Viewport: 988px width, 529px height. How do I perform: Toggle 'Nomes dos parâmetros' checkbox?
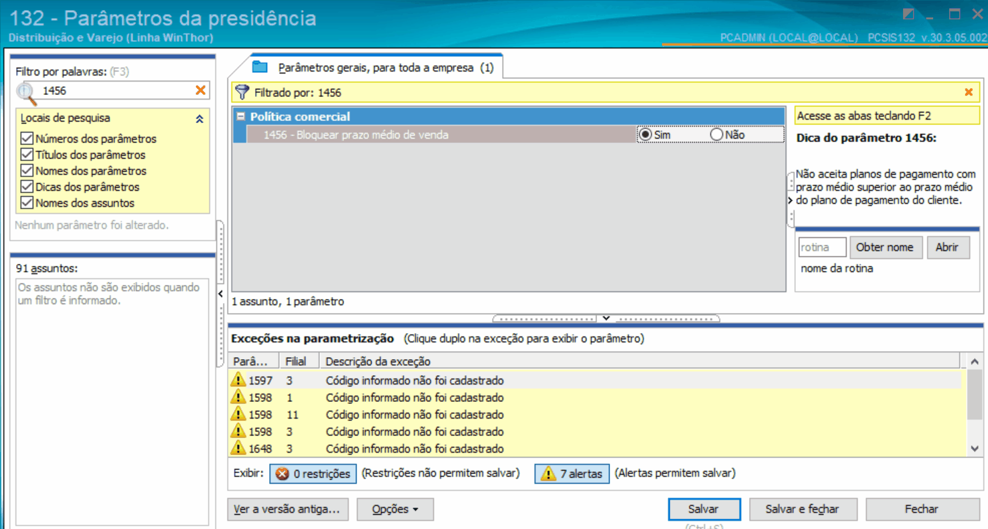[27, 171]
